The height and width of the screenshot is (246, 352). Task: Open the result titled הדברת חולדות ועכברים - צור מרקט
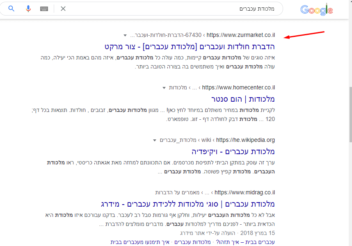click(x=190, y=47)
